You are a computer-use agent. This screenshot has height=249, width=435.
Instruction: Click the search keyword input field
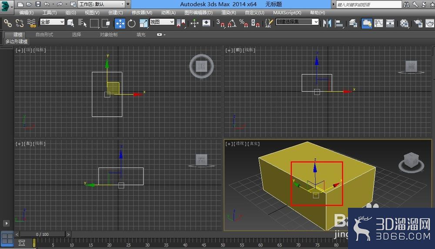click(369, 4)
